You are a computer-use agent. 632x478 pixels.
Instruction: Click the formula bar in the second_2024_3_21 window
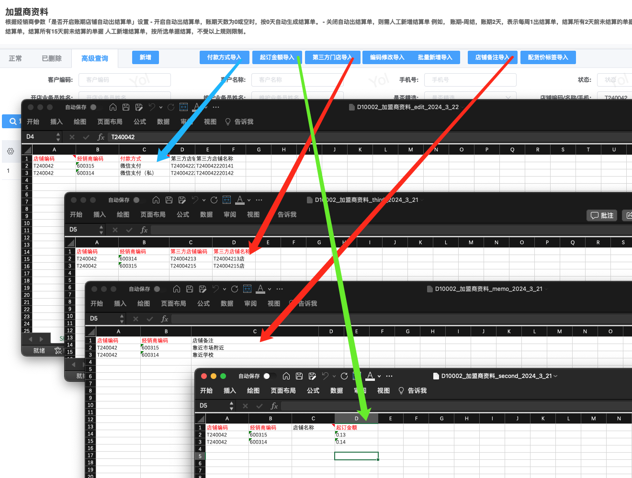456,406
